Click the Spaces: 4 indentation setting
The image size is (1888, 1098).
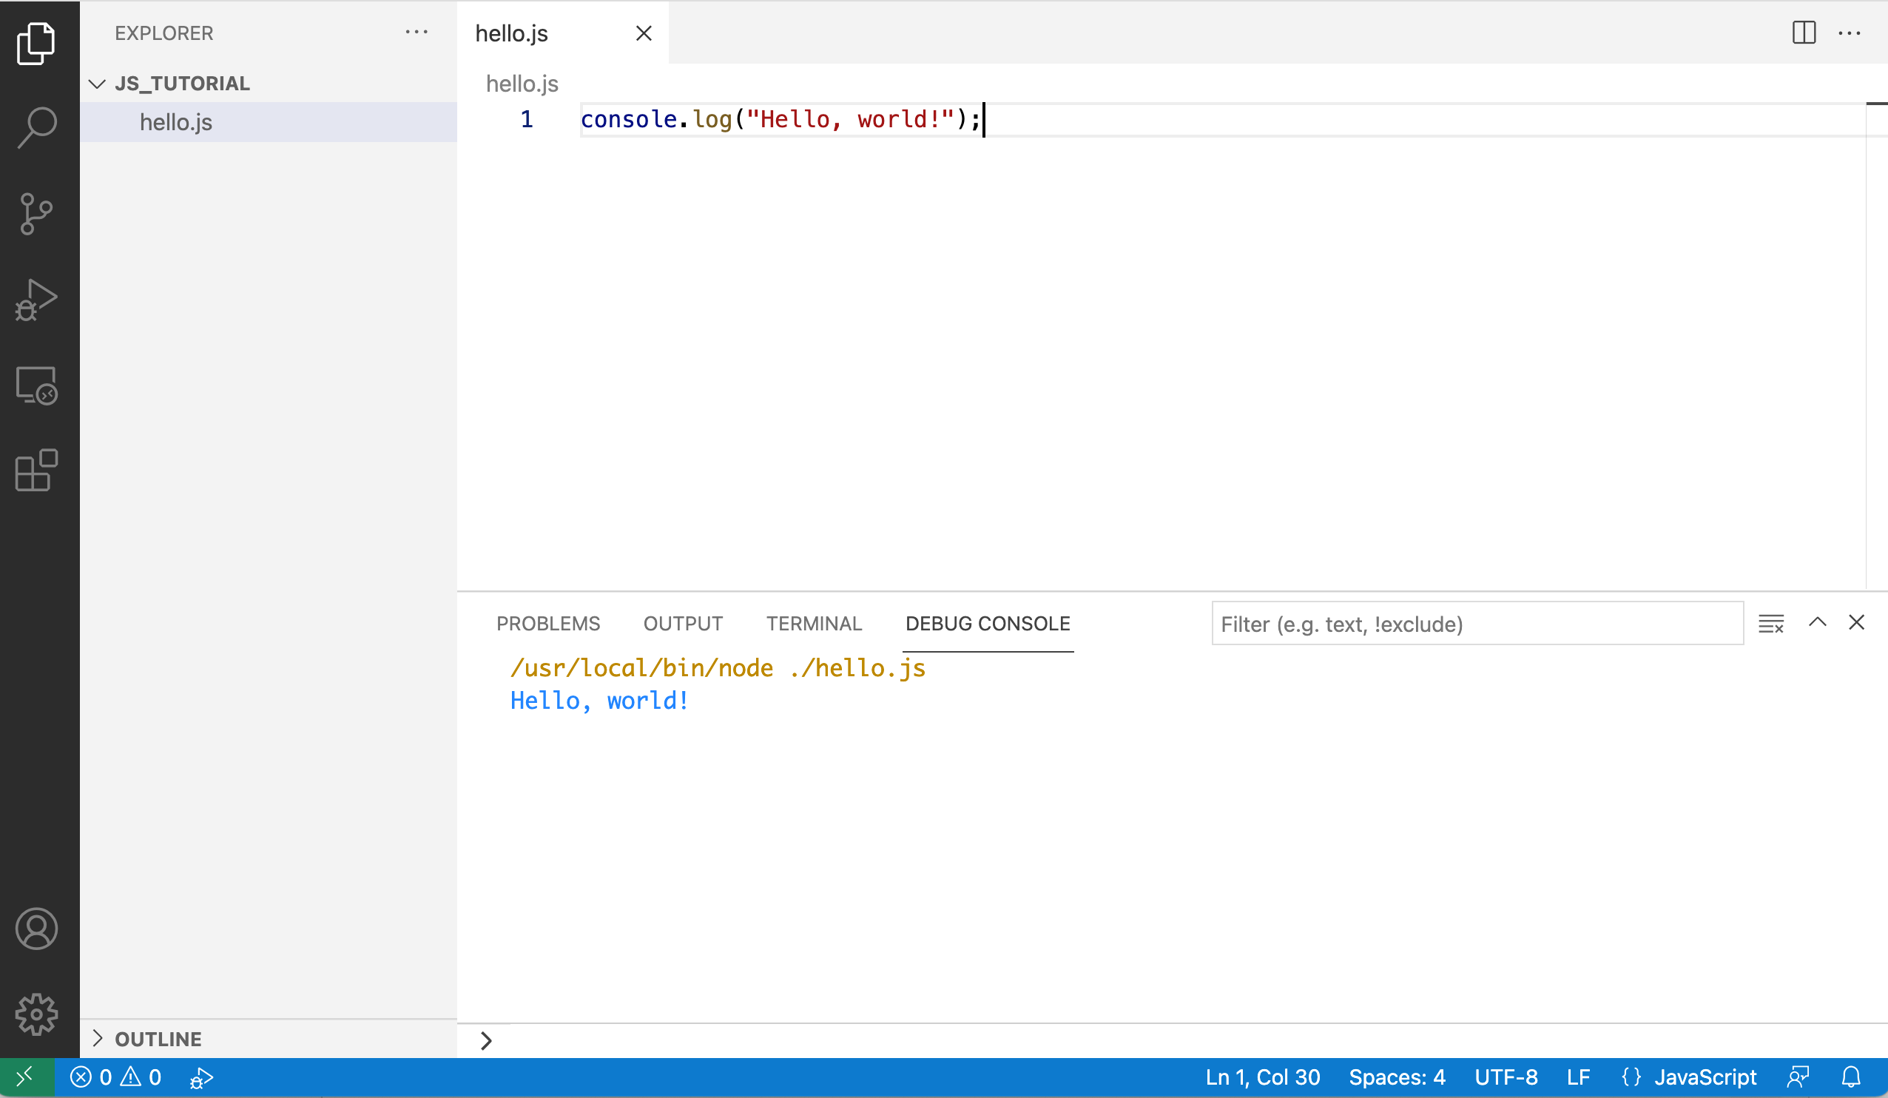point(1397,1078)
